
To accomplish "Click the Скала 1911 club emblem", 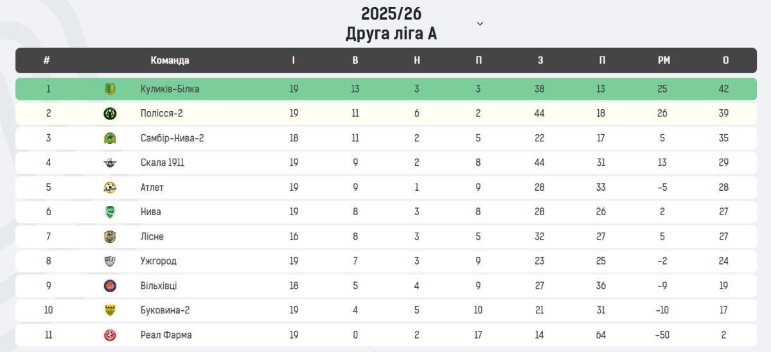I will pyautogui.click(x=110, y=163).
